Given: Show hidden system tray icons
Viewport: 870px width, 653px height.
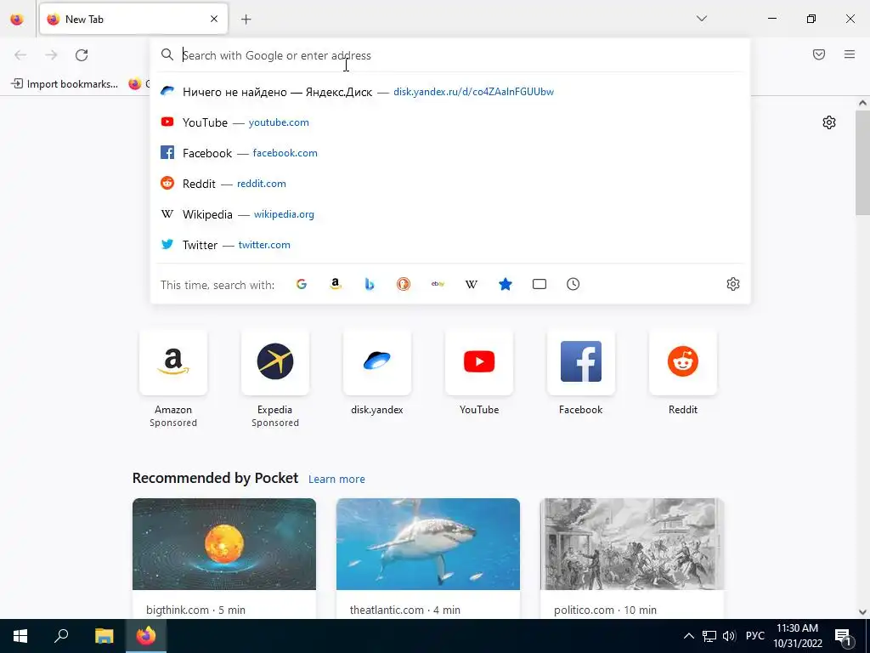Looking at the screenshot, I should 688,636.
